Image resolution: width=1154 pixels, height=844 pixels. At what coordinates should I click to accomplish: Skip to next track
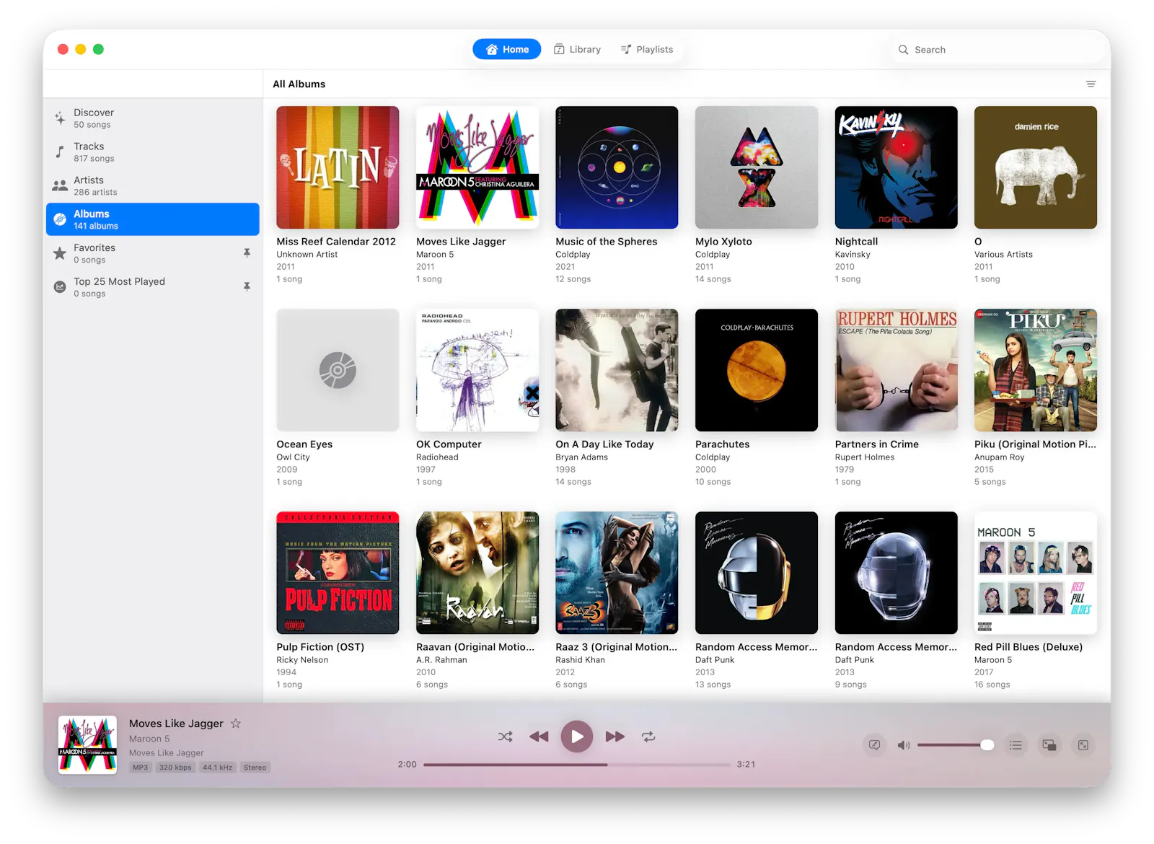[615, 737]
